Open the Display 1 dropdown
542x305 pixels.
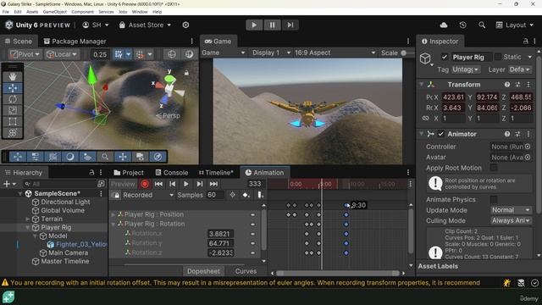(271, 53)
